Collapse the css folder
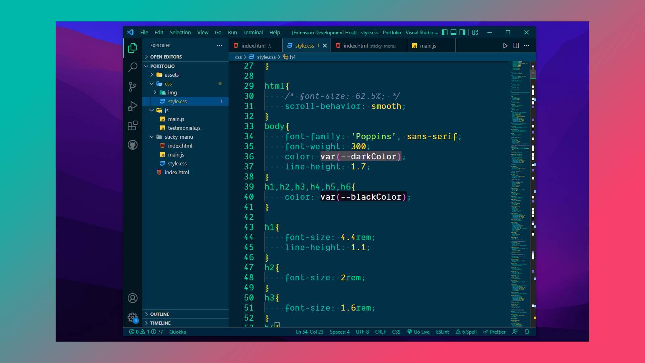The height and width of the screenshot is (363, 645). [185, 83]
